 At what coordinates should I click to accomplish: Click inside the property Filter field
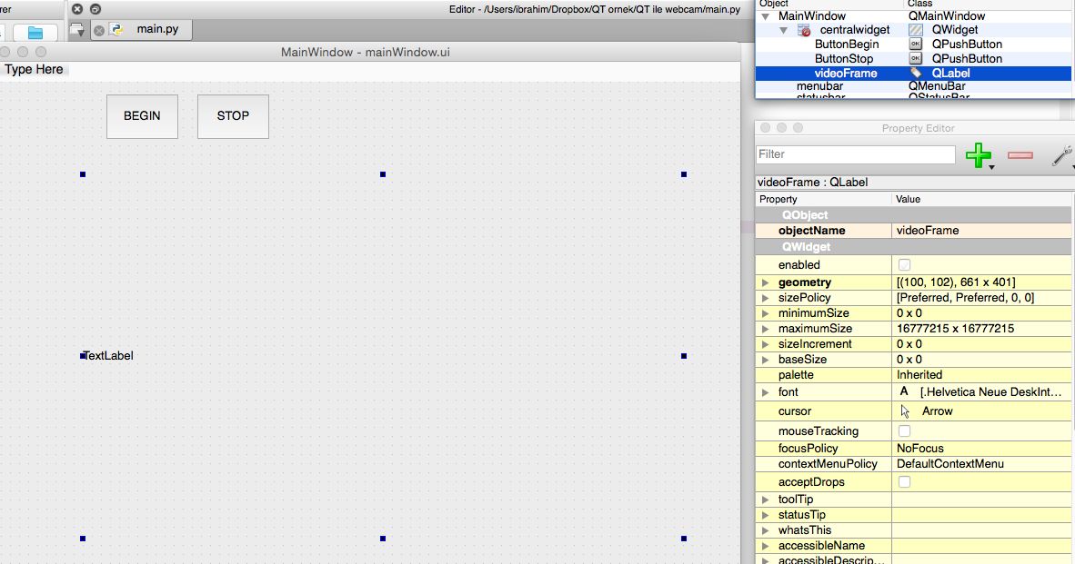[x=853, y=154]
